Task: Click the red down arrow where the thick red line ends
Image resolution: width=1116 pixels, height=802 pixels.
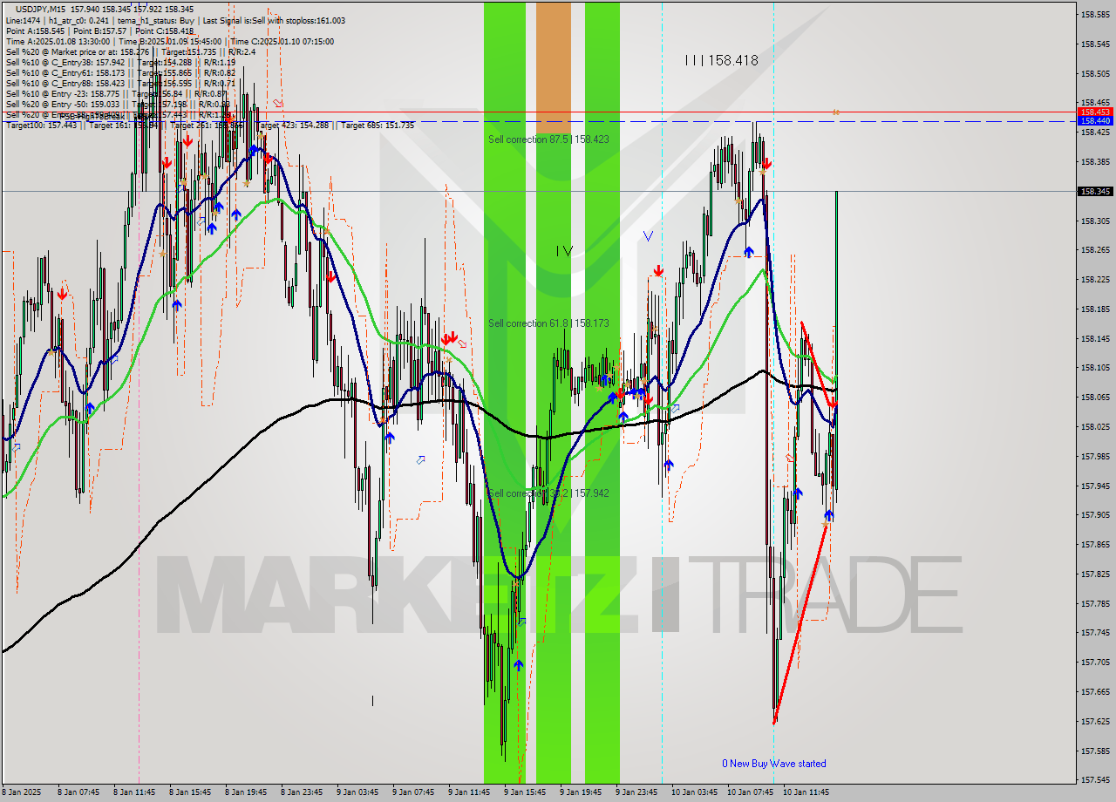Action: point(833,403)
